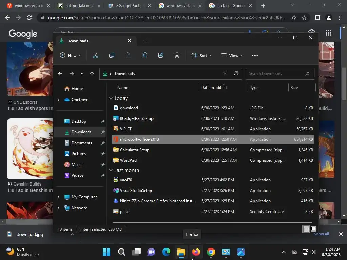The width and height of the screenshot is (347, 260).
Task: Click the Cut scissors icon in Explorer toolbar
Action: click(95, 55)
